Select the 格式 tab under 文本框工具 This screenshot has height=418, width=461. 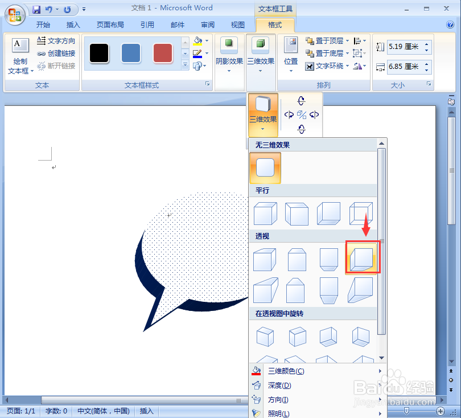[275, 25]
